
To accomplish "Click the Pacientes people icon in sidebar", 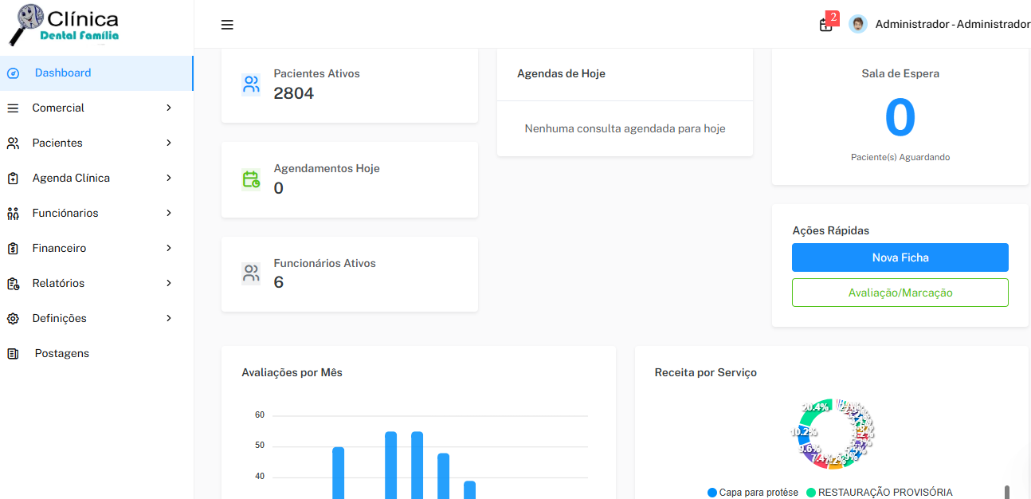I will coord(13,143).
